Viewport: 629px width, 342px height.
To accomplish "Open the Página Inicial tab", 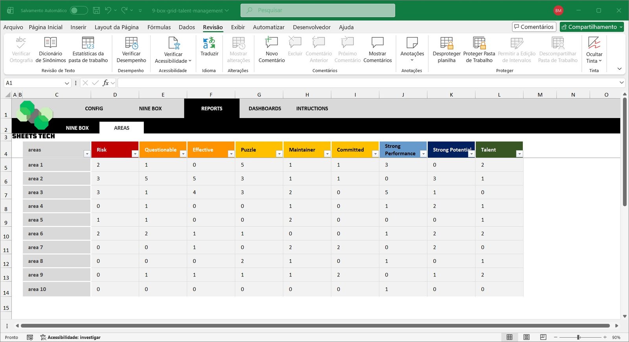I will (x=46, y=27).
